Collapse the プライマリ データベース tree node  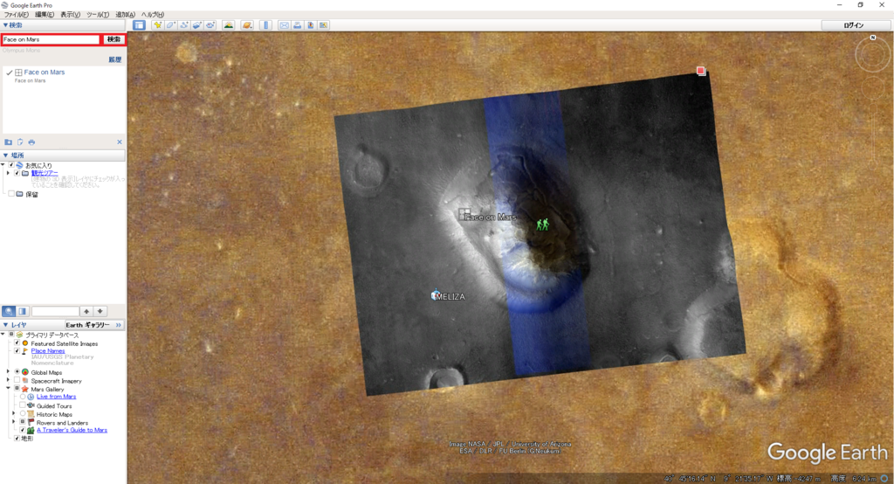(x=3, y=335)
